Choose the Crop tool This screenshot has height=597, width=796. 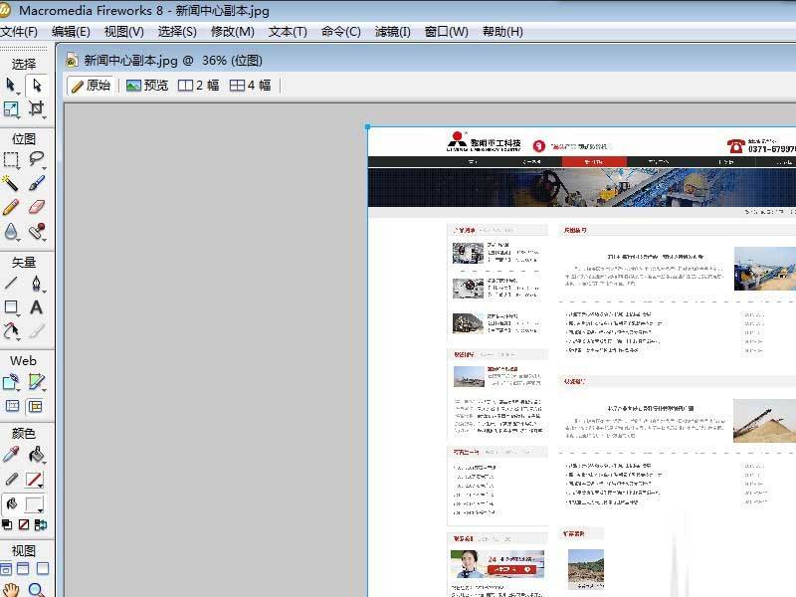click(x=37, y=108)
